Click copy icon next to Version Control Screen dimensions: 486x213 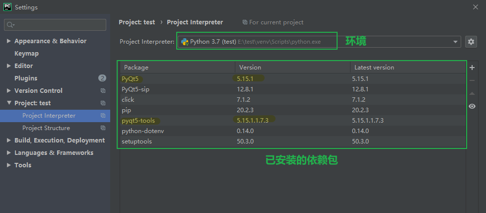(103, 91)
